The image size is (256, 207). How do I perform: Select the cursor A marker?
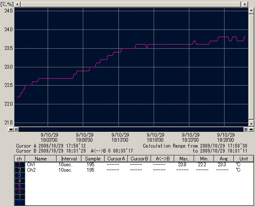click(x=16, y=129)
